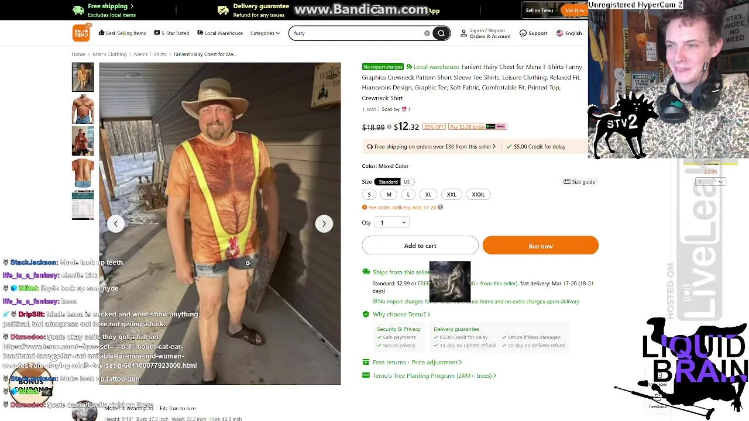Select size M option

[389, 195]
